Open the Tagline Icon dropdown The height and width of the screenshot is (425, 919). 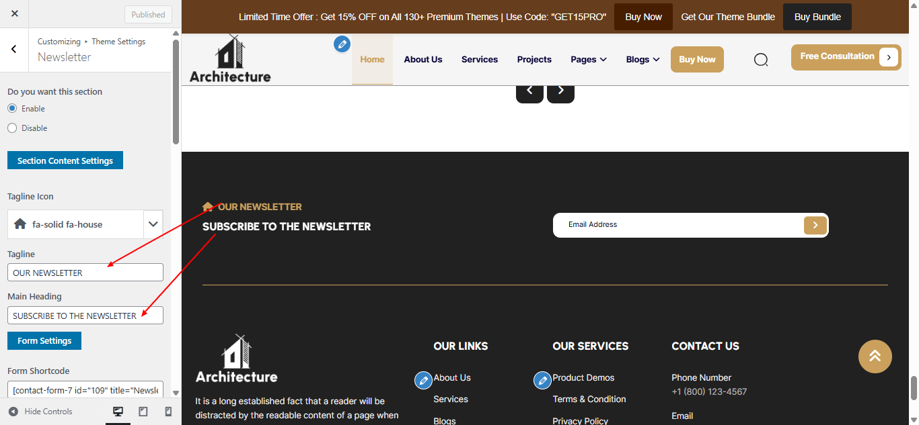tap(153, 224)
